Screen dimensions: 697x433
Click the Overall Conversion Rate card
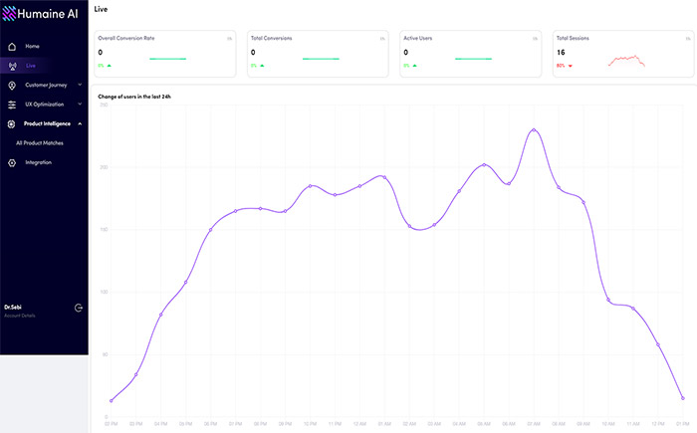[164, 53]
